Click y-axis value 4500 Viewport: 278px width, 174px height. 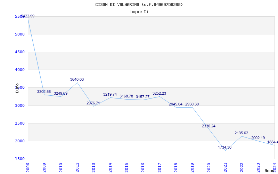coord(20,52)
